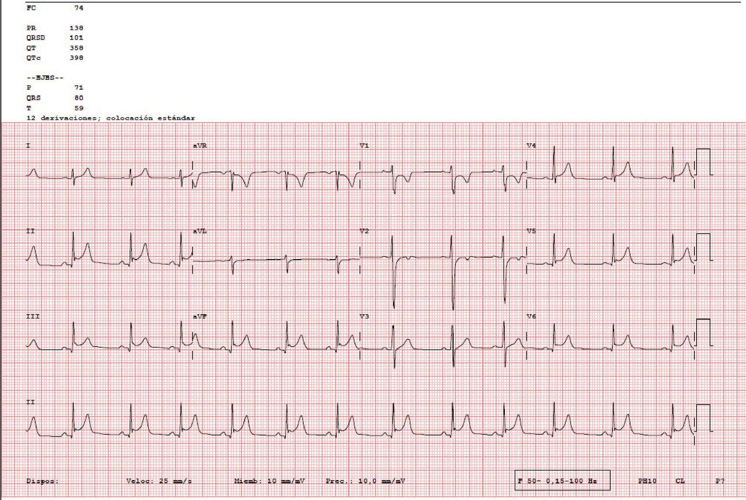Click the FC heart rate value 74
Image resolution: width=746 pixels, height=500 pixels.
(79, 8)
